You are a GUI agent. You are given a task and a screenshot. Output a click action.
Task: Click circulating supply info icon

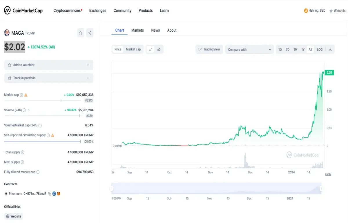coord(48,135)
